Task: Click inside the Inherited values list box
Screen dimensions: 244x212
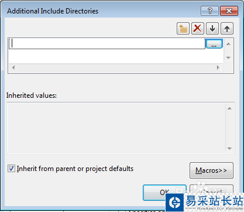Action: click(x=116, y=128)
